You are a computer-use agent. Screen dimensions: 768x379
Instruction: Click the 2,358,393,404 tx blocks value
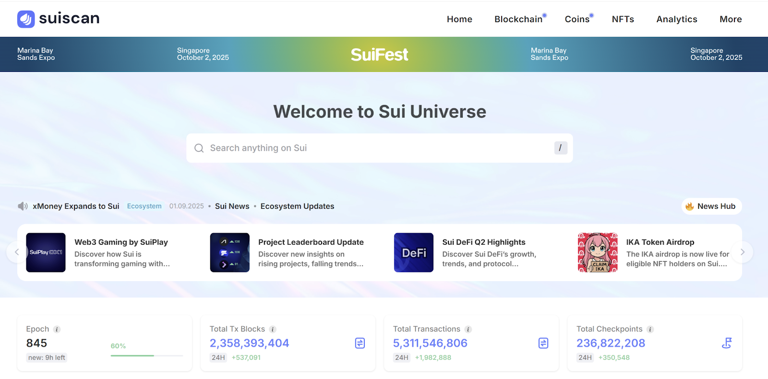coord(249,343)
